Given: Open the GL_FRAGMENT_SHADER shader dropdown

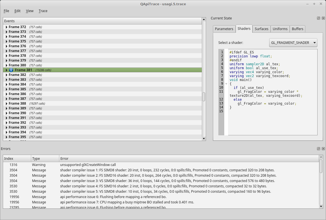Looking at the screenshot, I should (x=293, y=43).
